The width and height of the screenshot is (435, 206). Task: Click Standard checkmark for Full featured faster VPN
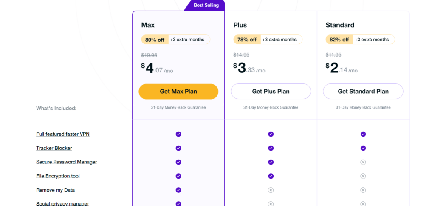(x=363, y=134)
